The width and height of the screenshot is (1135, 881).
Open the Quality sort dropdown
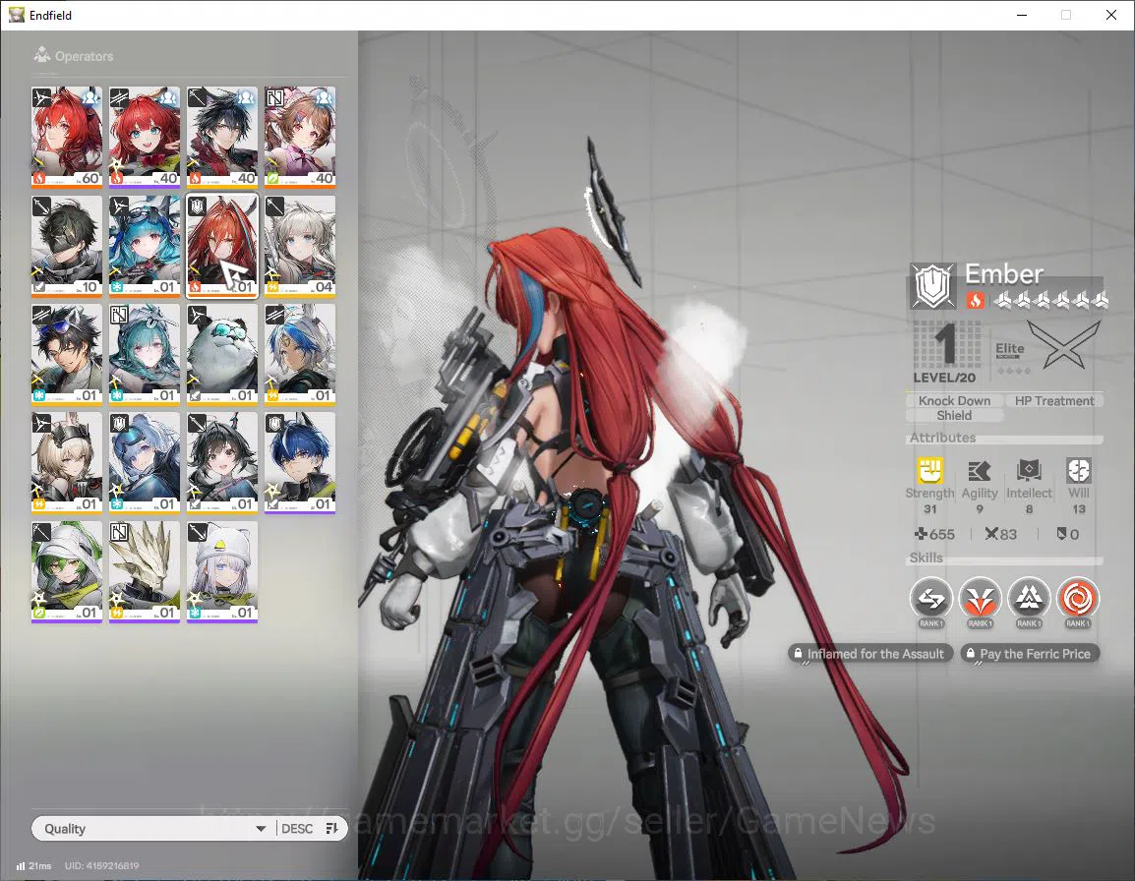[x=152, y=828]
